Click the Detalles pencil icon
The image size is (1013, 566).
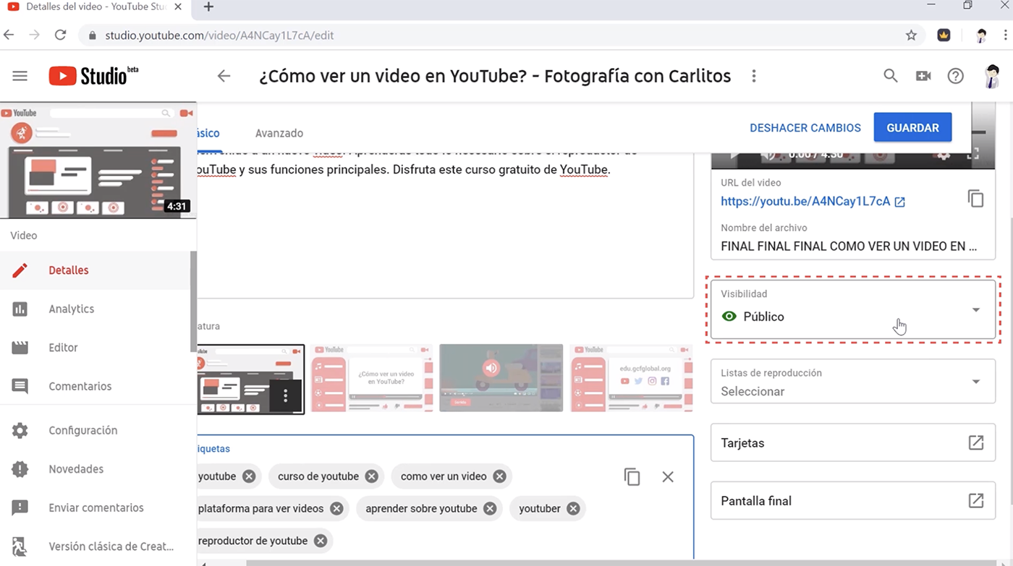[x=20, y=270]
